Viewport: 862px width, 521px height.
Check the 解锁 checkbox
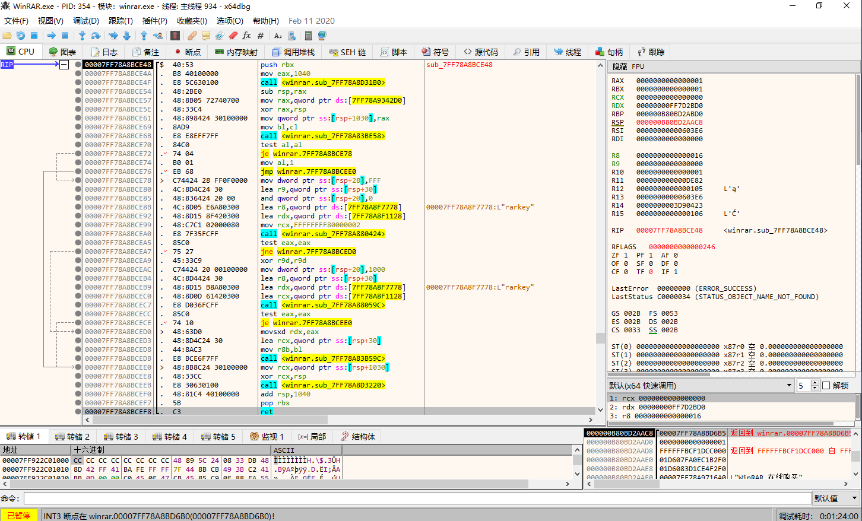[x=826, y=386]
